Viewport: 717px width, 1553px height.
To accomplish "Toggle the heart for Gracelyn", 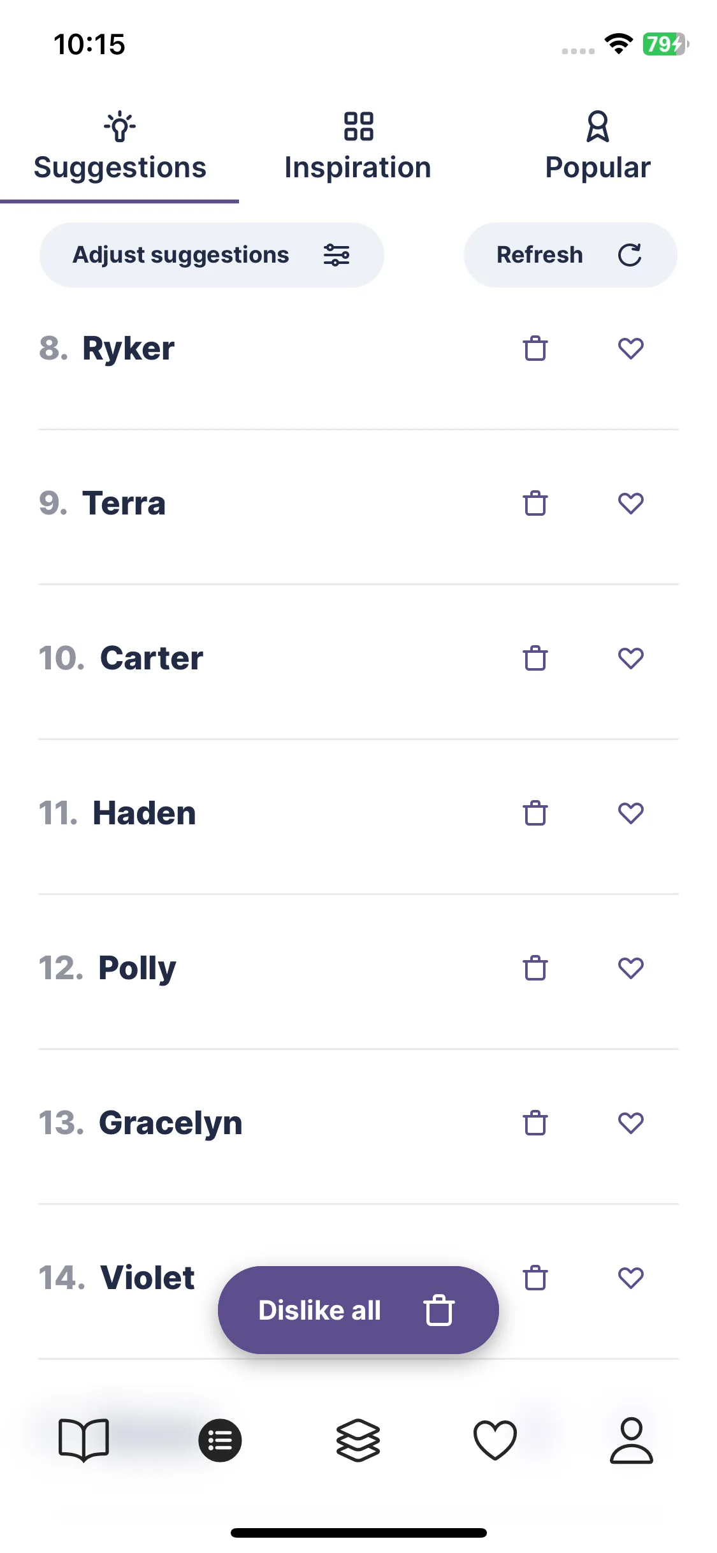I will tap(630, 1123).
